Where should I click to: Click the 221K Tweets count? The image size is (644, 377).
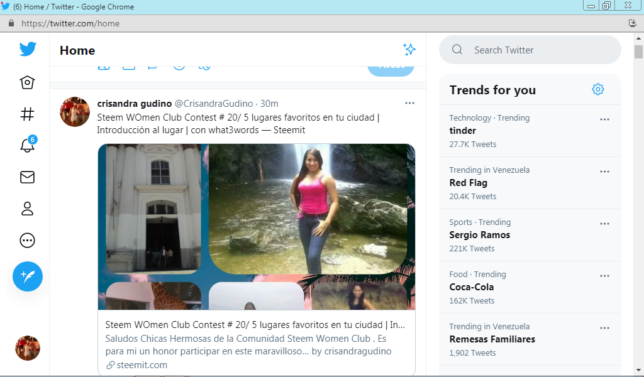[x=472, y=249]
